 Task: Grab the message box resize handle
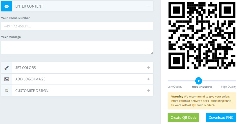tap(152, 53)
